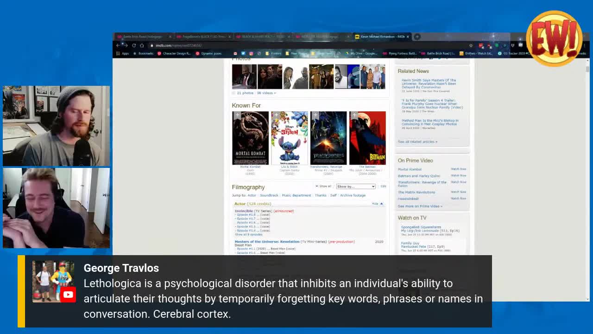593x334 pixels.
Task: Add Lilo & Stitch poster to watchlist plus icon
Action: click(x=276, y=115)
